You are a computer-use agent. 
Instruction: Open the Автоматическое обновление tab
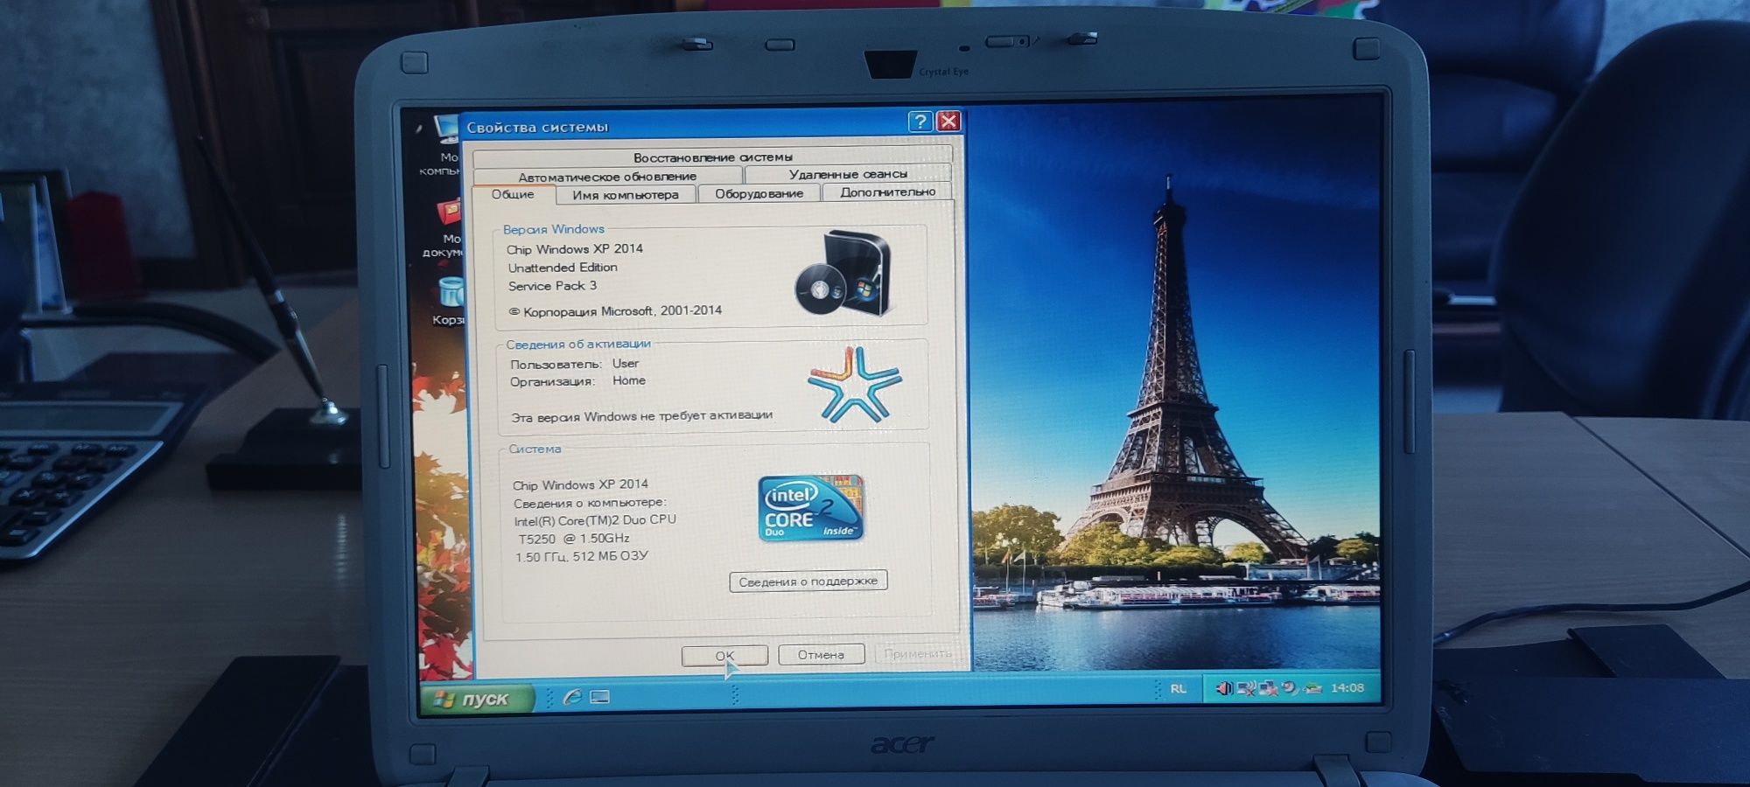coord(607,176)
